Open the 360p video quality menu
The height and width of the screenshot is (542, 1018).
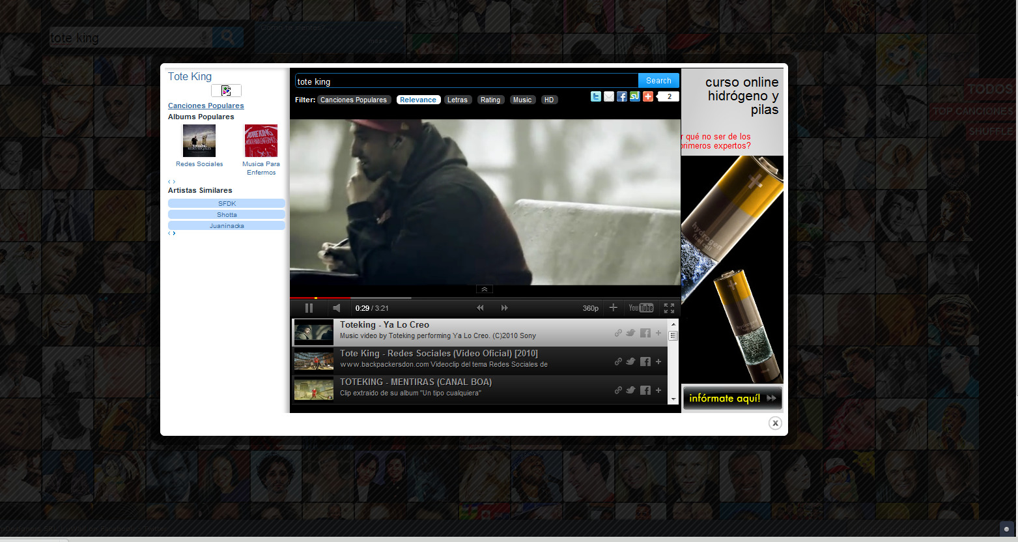point(590,308)
